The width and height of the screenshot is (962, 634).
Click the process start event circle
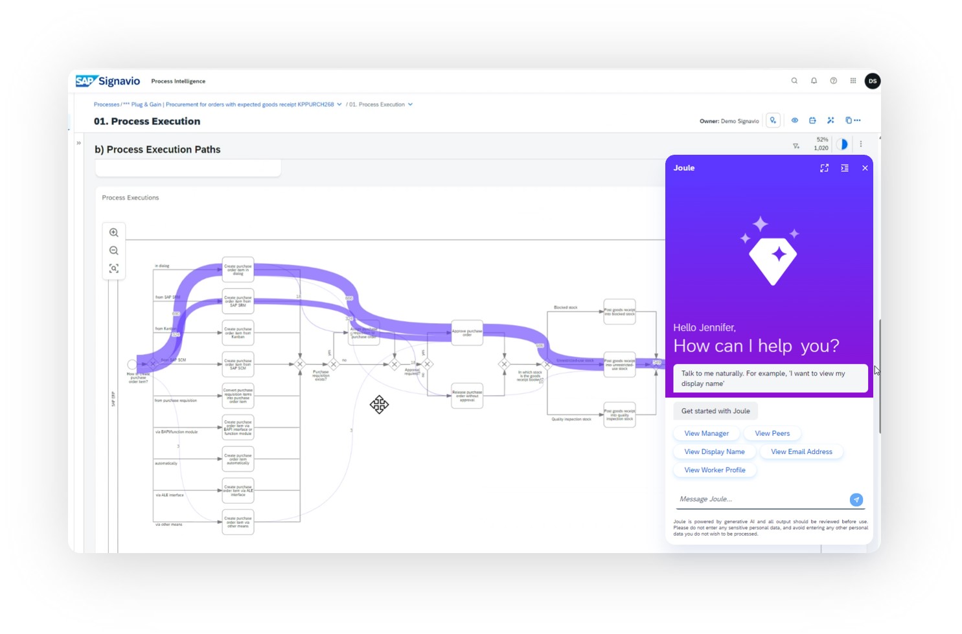(x=132, y=365)
